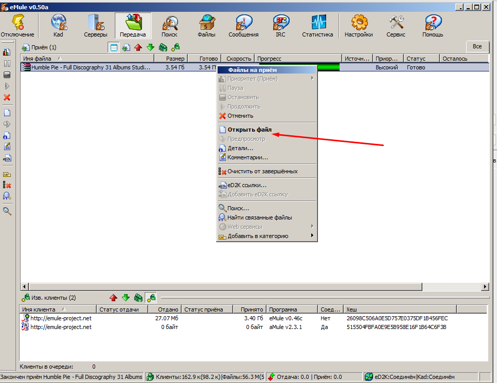
Task: Toggle downloads-only view button in Приём toolbar
Action: click(126, 47)
